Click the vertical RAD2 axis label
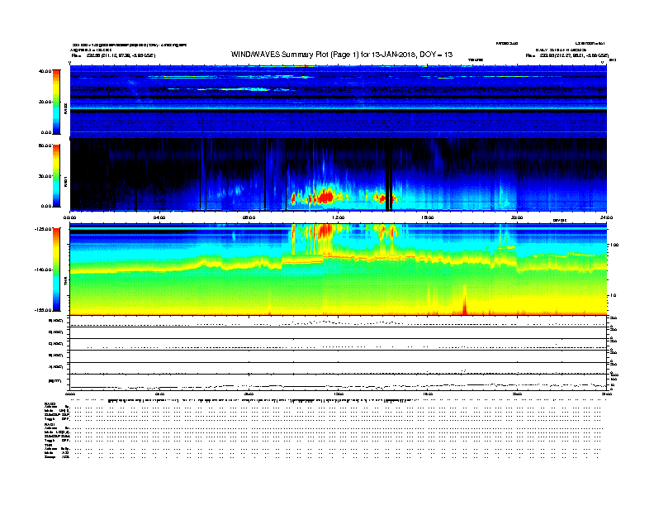The width and height of the screenshot is (654, 506). pyautogui.click(x=65, y=108)
